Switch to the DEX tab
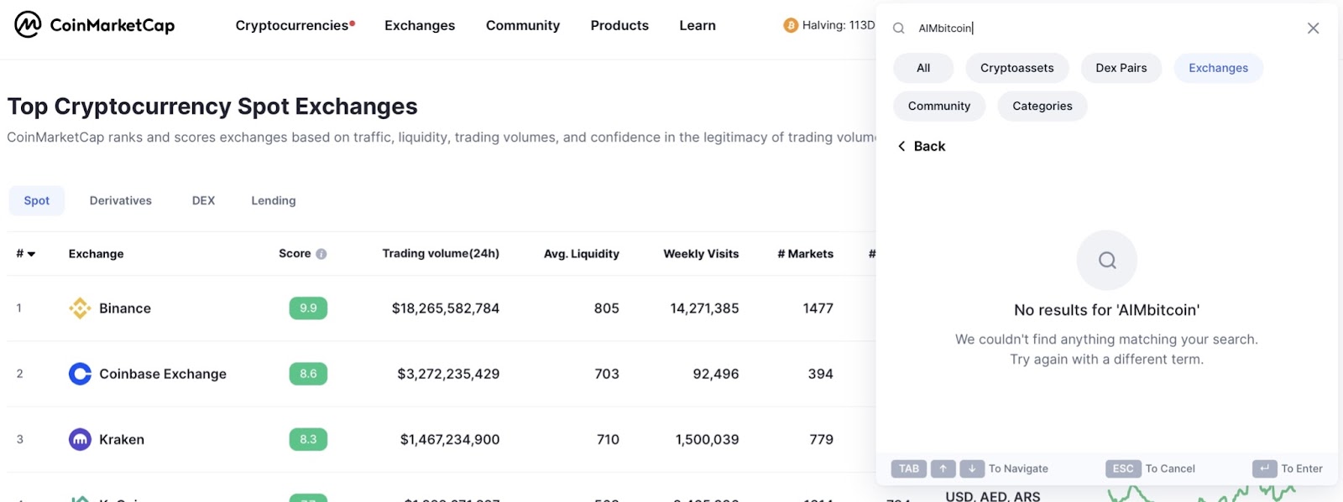The height and width of the screenshot is (502, 1343). 203,200
